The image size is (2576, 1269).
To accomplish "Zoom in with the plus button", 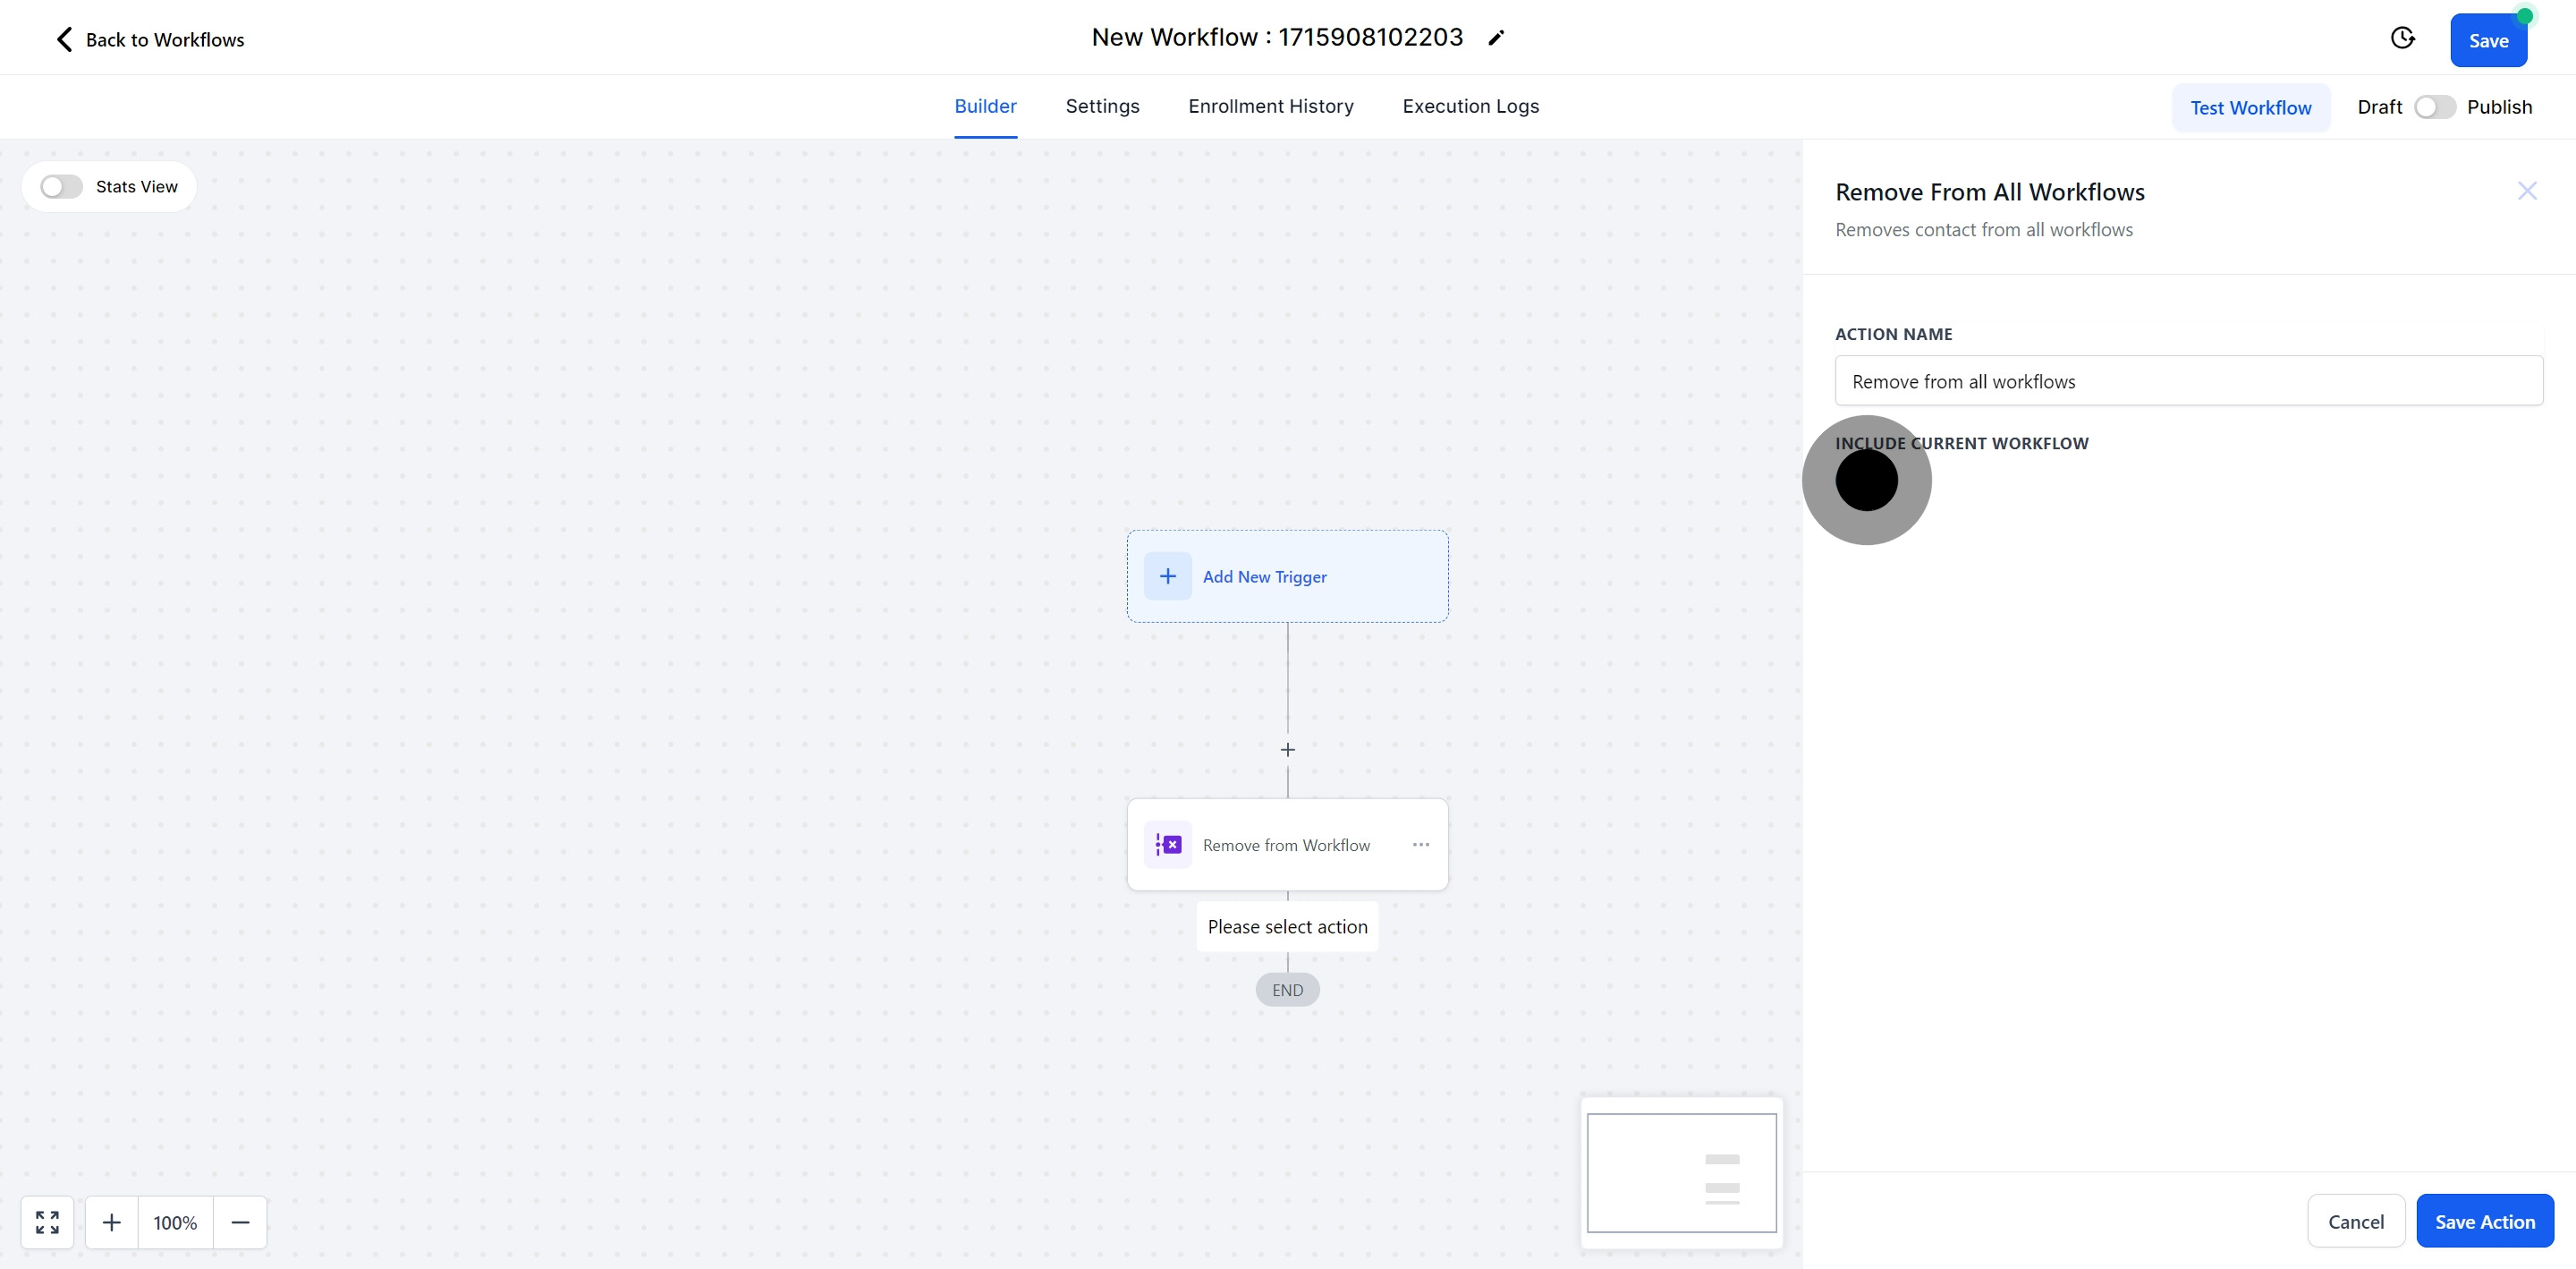I will click(x=112, y=1222).
